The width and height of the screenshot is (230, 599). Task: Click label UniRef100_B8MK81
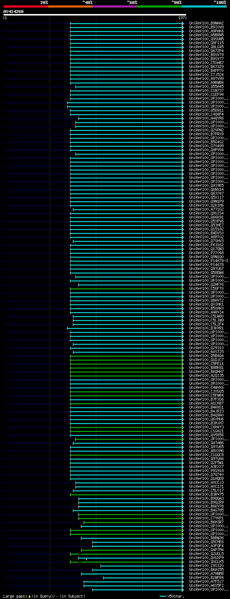coord(206,368)
